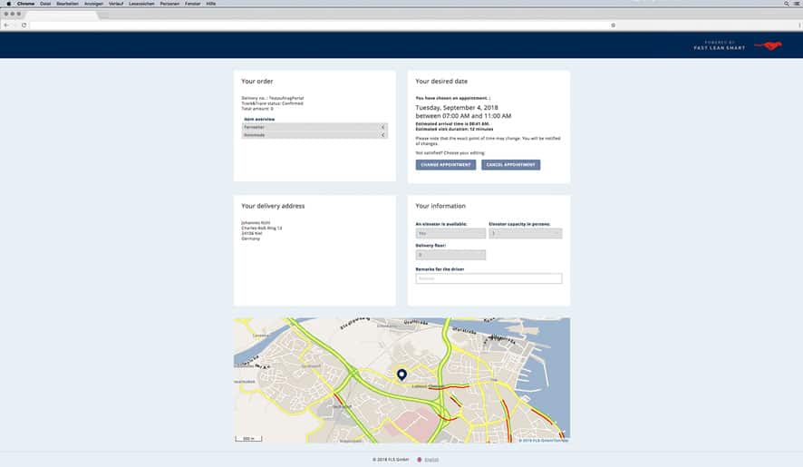
Task: Open the Fenster menu
Action: tap(192, 4)
